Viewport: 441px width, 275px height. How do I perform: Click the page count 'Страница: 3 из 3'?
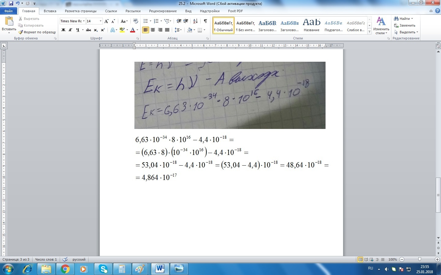[16, 259]
